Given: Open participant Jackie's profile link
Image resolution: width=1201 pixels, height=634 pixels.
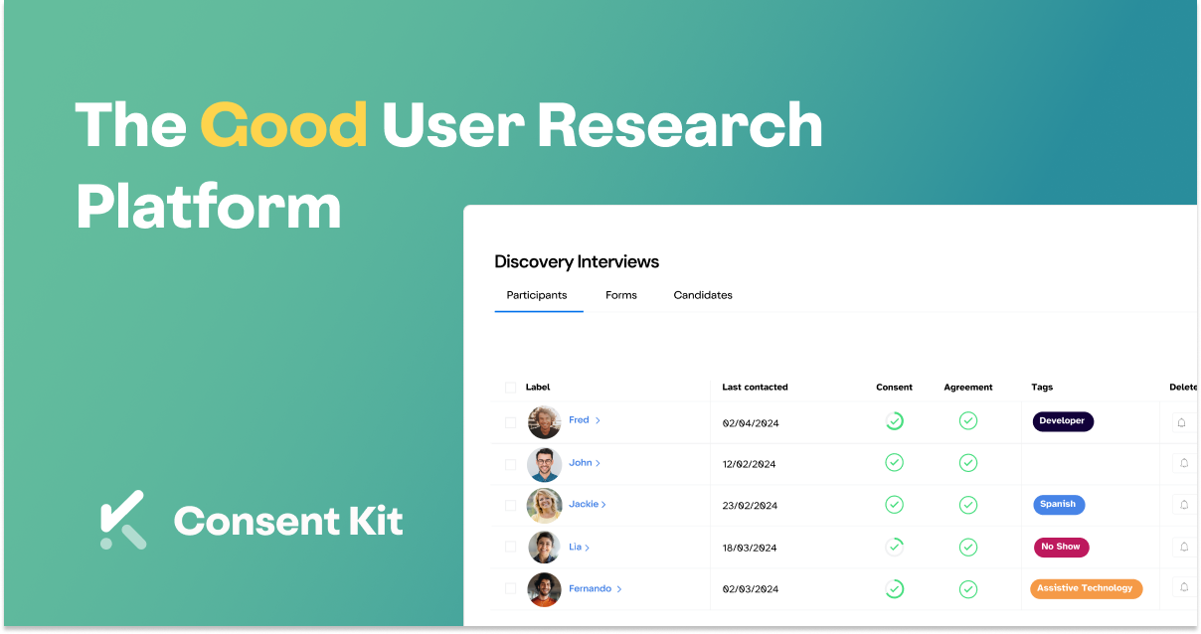Looking at the screenshot, I should tap(588, 505).
